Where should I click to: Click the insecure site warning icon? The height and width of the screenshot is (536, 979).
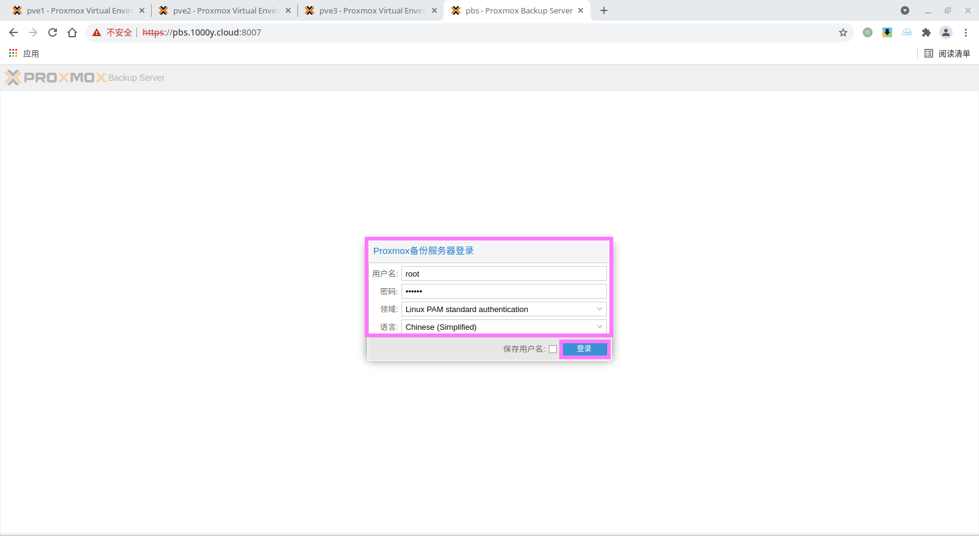(x=97, y=32)
